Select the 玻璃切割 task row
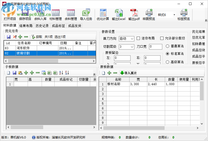The height and width of the screenshot is (141, 208). click(50, 53)
